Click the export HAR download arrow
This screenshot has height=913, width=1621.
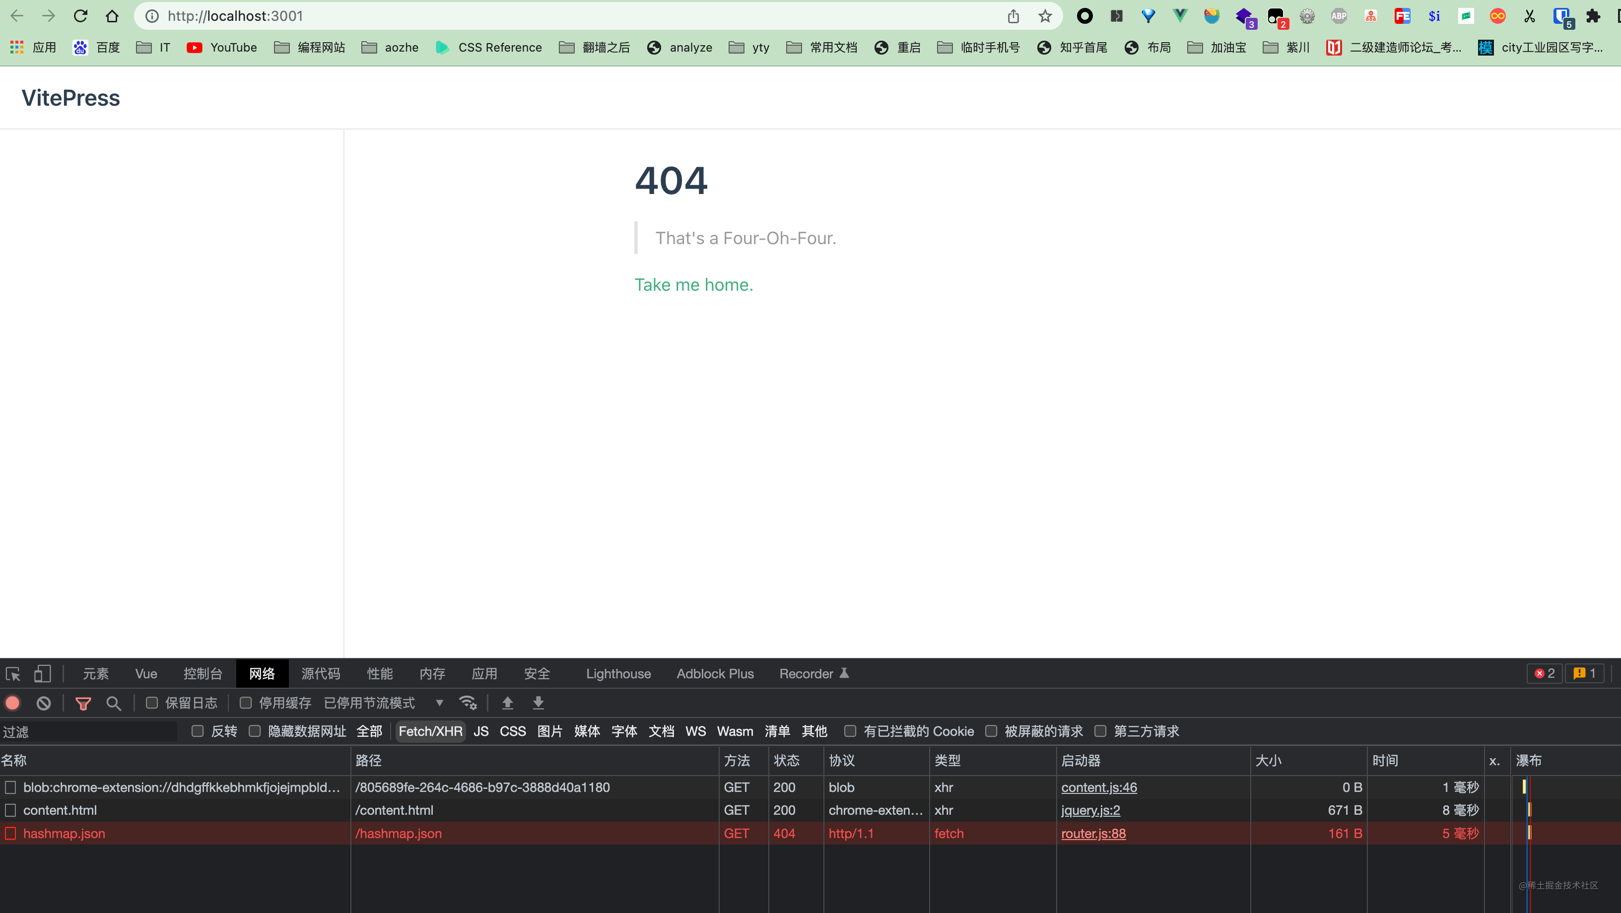point(538,703)
